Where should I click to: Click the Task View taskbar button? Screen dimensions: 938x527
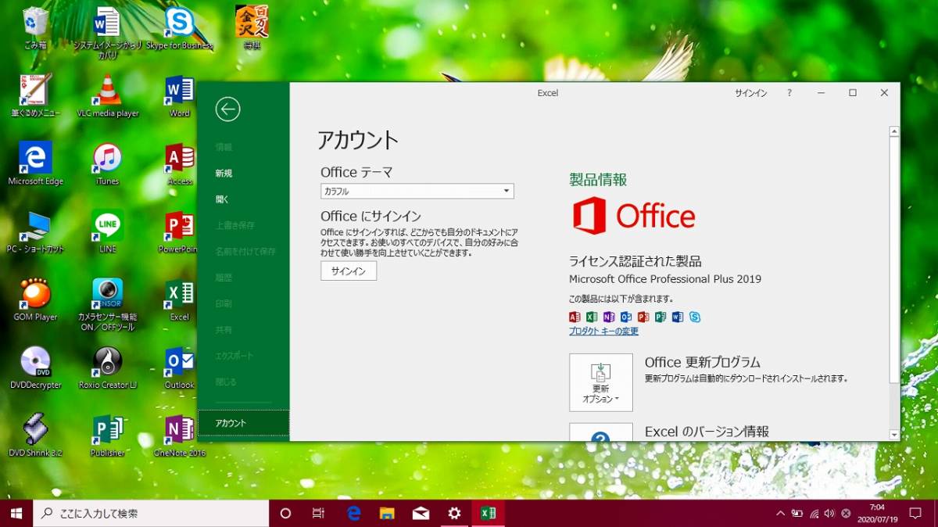[318, 514]
